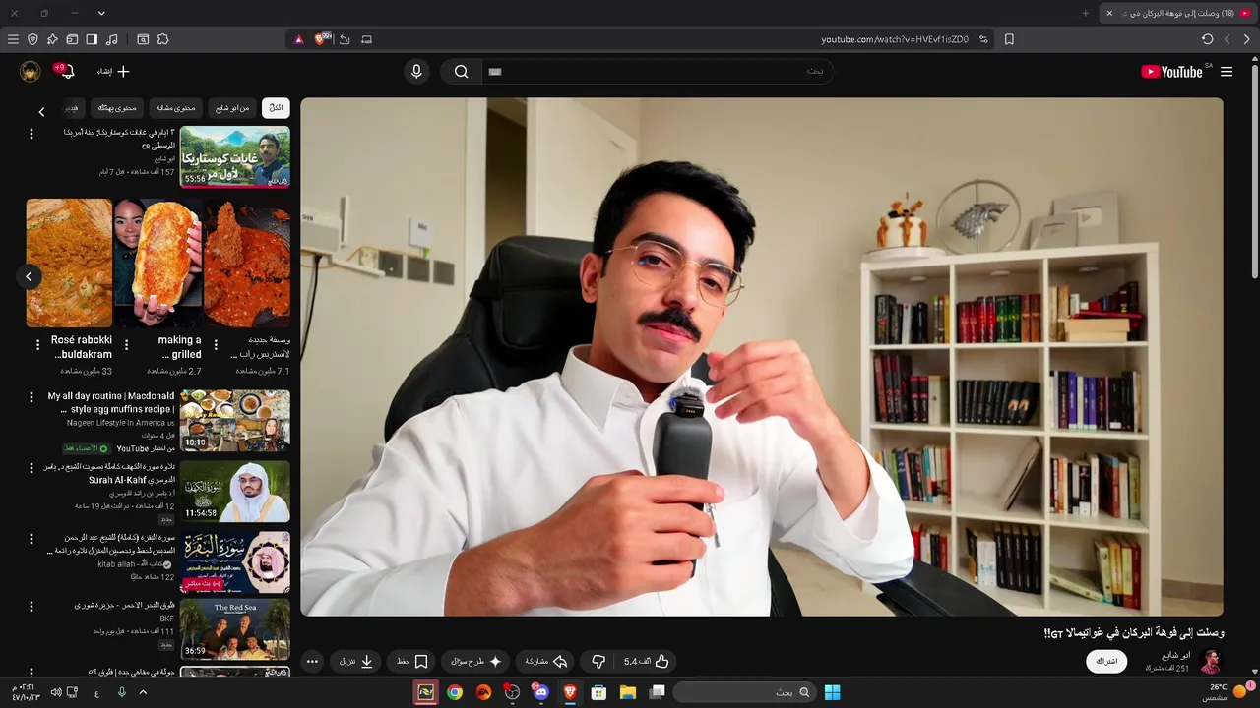Expand the tab search dropdown chevron
The image size is (1260, 708).
coord(101,13)
